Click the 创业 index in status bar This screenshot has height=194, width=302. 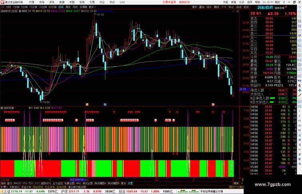122,192
